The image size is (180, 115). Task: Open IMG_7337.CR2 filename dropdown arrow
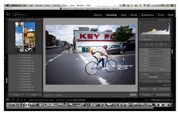click(x=86, y=100)
